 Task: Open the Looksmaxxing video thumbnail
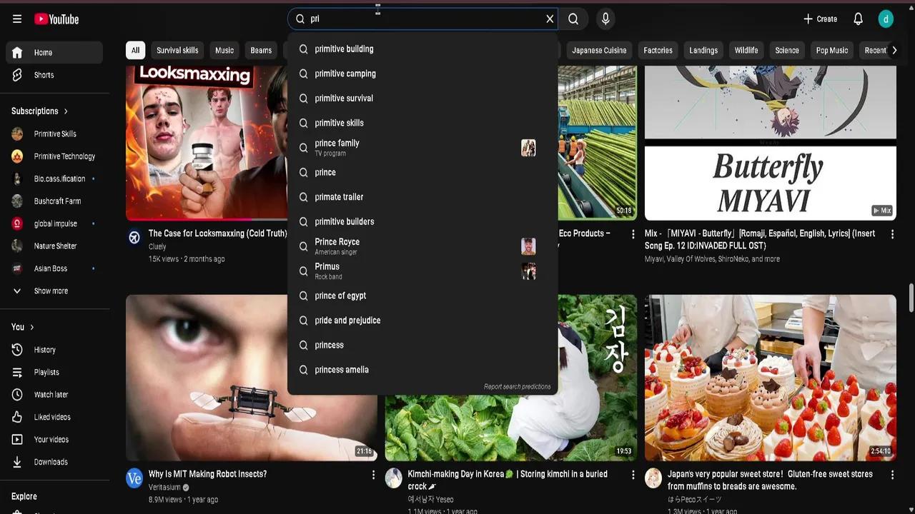tap(207, 143)
